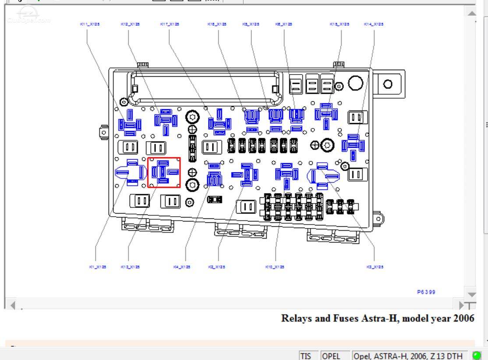The image size is (488, 360).
Task: Click the K6_X125 label text
Action: pyautogui.click(x=284, y=24)
